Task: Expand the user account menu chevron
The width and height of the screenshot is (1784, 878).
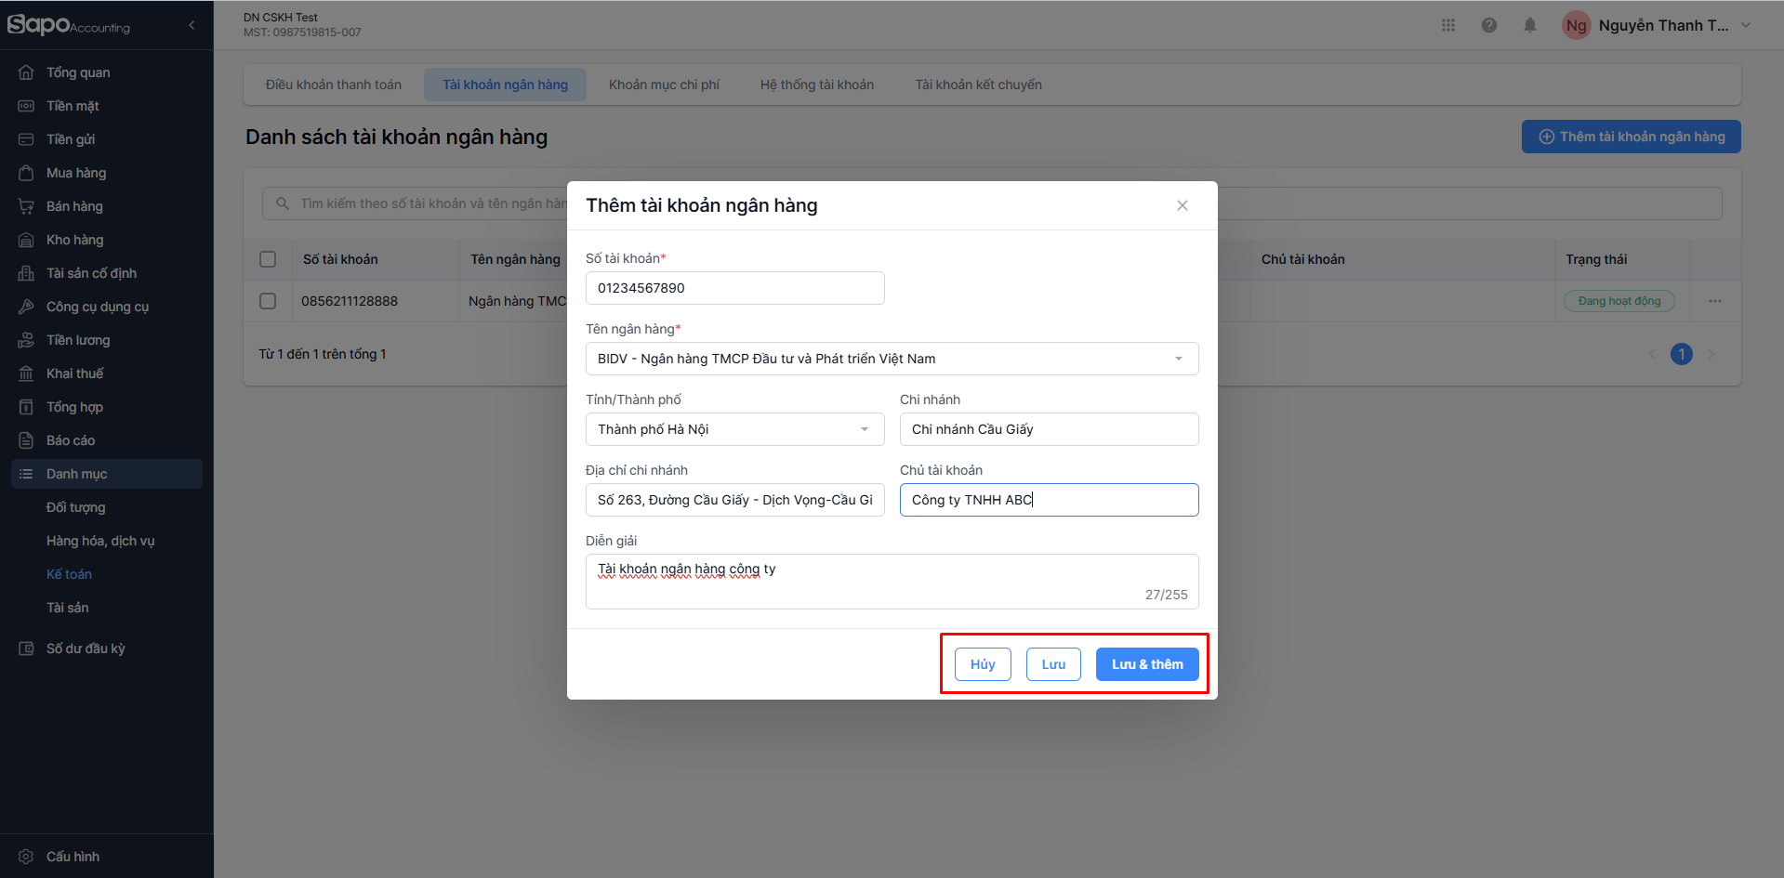Action: point(1746,25)
